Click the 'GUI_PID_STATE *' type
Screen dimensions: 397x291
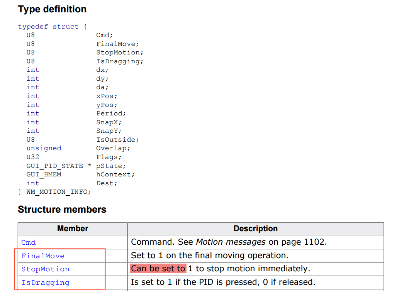(59, 166)
